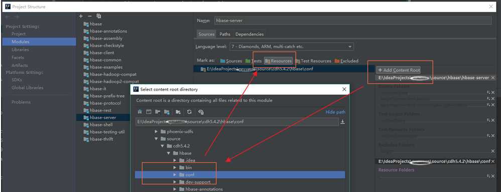Click the Hide path link

335,112
